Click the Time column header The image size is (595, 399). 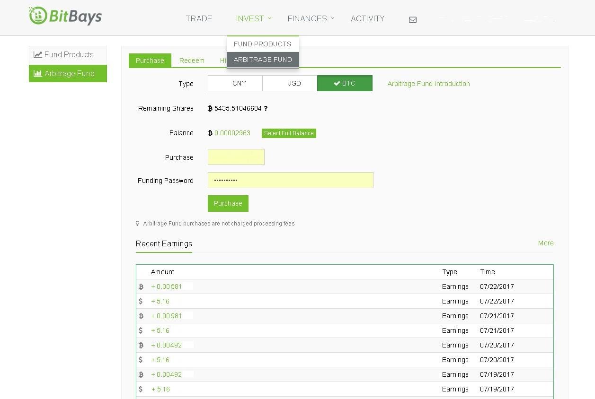488,272
